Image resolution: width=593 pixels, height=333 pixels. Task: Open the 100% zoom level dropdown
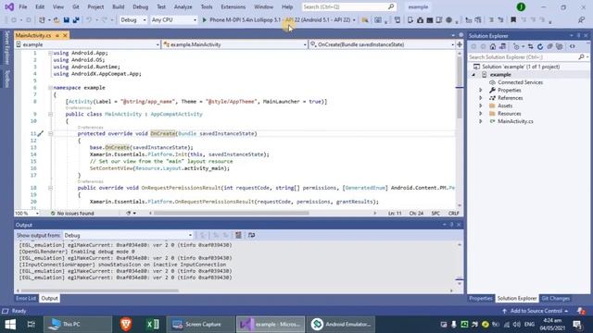27,214
